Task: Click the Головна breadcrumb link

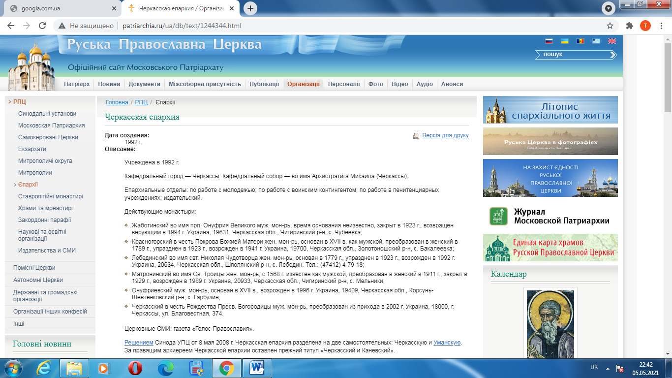Action: click(x=117, y=102)
